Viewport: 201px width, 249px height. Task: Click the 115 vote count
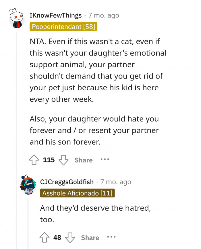pyautogui.click(x=48, y=160)
